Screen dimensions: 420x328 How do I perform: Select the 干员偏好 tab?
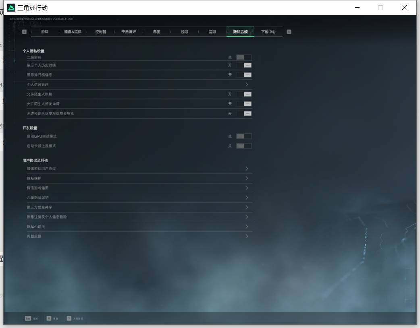[x=129, y=32]
